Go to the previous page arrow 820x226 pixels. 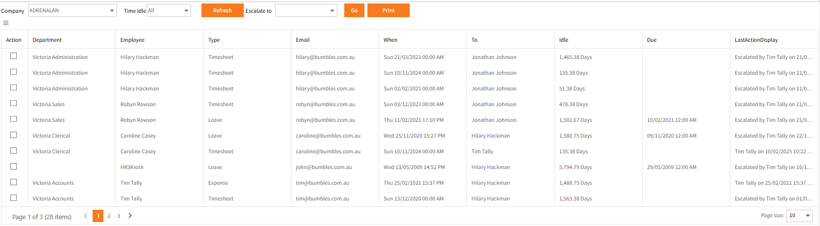tap(86, 216)
